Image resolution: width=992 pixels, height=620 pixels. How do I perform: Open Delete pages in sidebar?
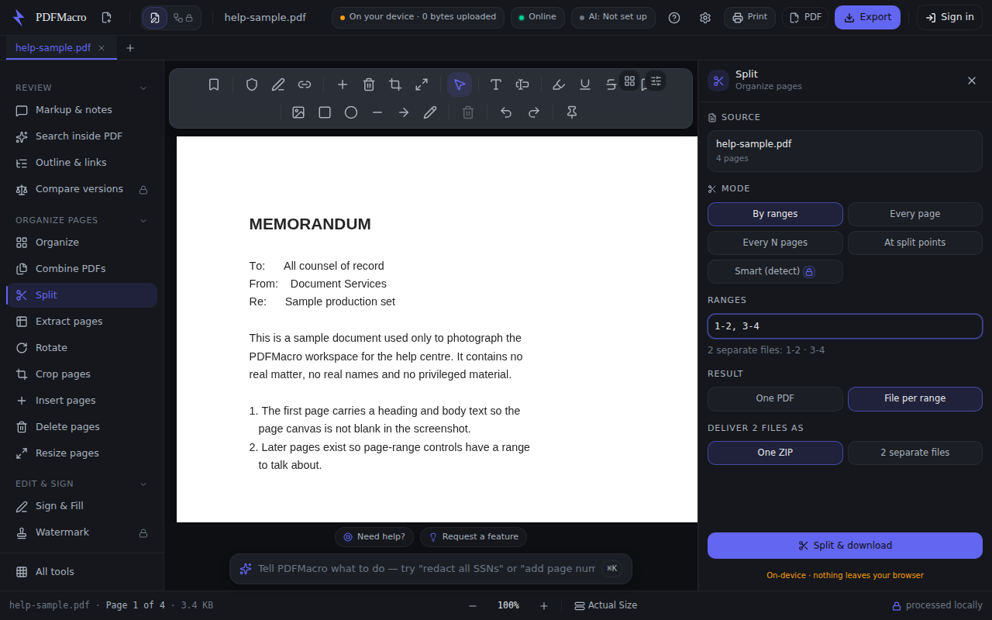(81, 427)
